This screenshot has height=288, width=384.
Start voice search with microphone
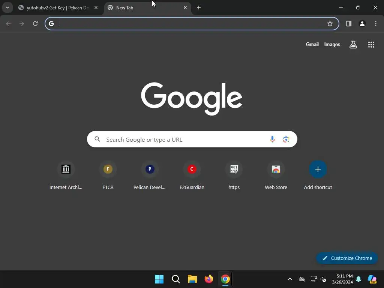coord(272,139)
